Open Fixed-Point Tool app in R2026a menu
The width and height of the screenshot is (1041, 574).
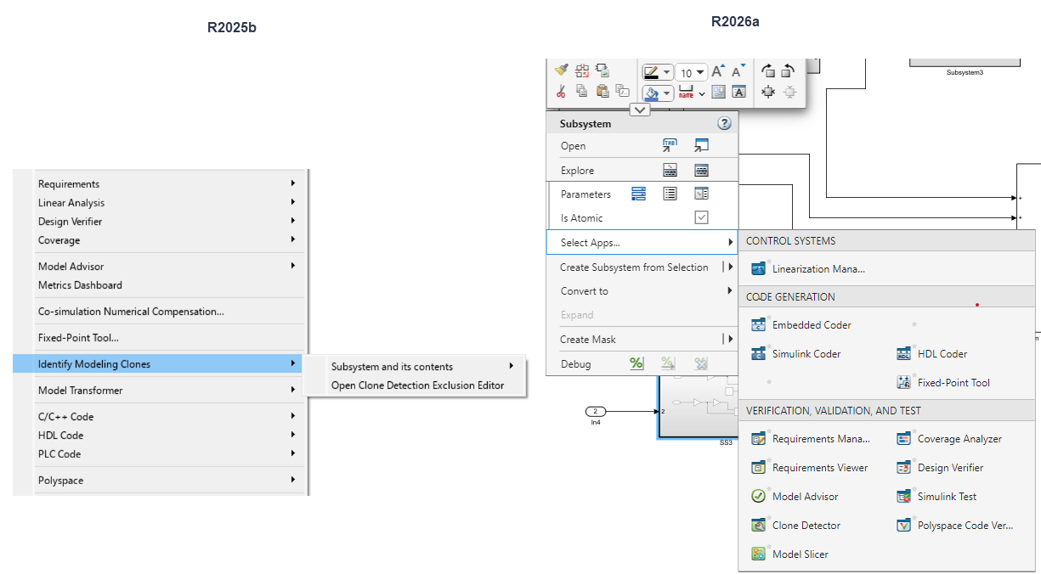click(943, 383)
